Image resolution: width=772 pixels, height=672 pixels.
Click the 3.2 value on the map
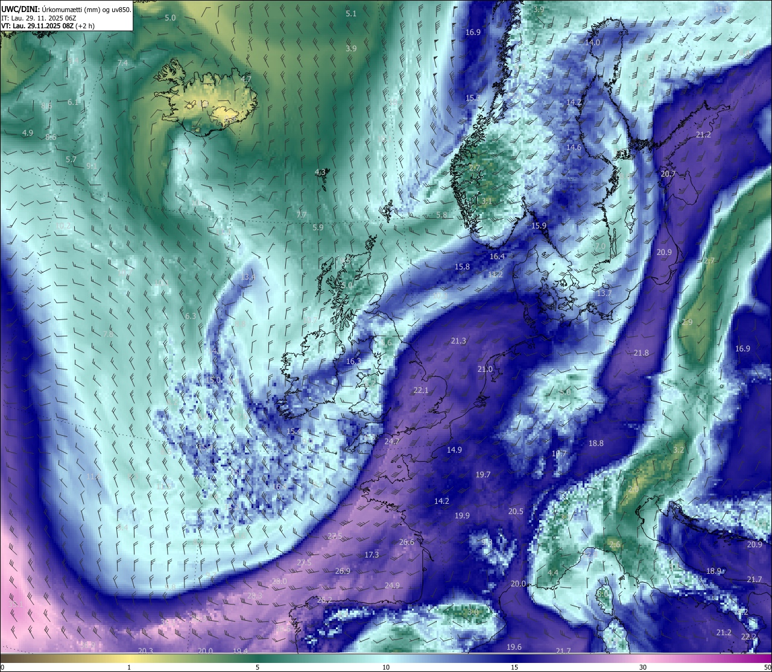click(x=679, y=450)
